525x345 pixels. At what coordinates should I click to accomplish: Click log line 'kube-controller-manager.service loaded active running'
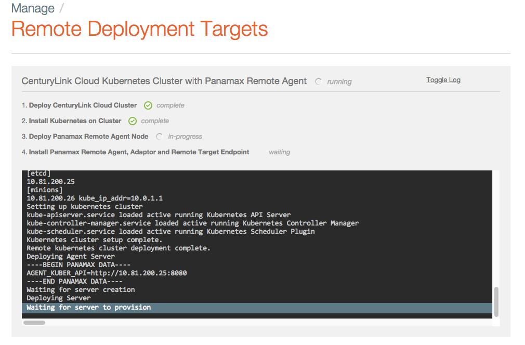(x=193, y=223)
